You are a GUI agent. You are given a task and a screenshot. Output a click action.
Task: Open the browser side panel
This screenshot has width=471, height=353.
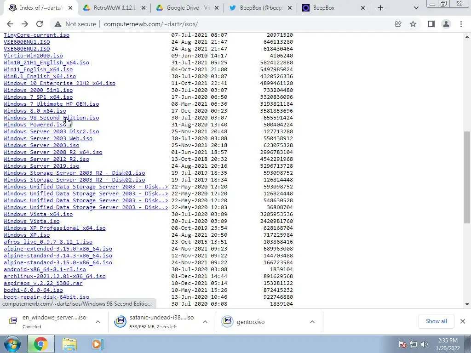pyautogui.click(x=431, y=24)
